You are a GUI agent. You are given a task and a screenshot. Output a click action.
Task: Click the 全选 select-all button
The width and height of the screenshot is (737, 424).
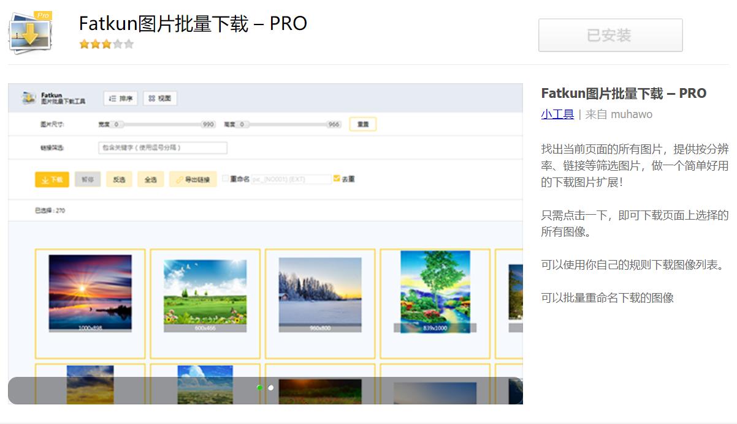150,179
